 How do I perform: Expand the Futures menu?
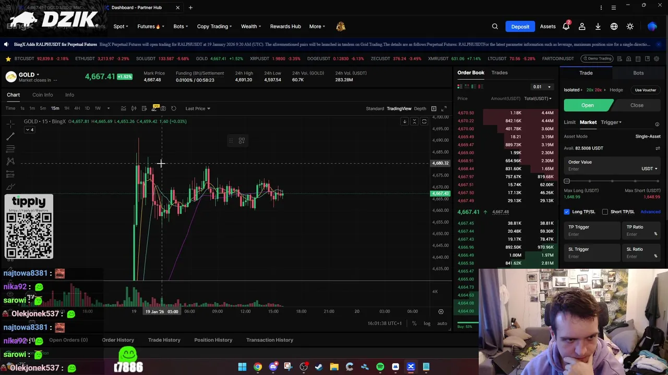(150, 27)
